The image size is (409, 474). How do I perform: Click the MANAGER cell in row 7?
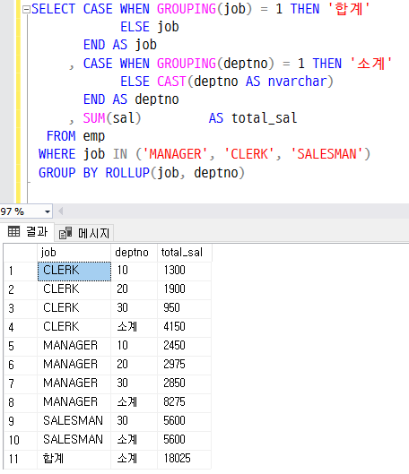74,384
